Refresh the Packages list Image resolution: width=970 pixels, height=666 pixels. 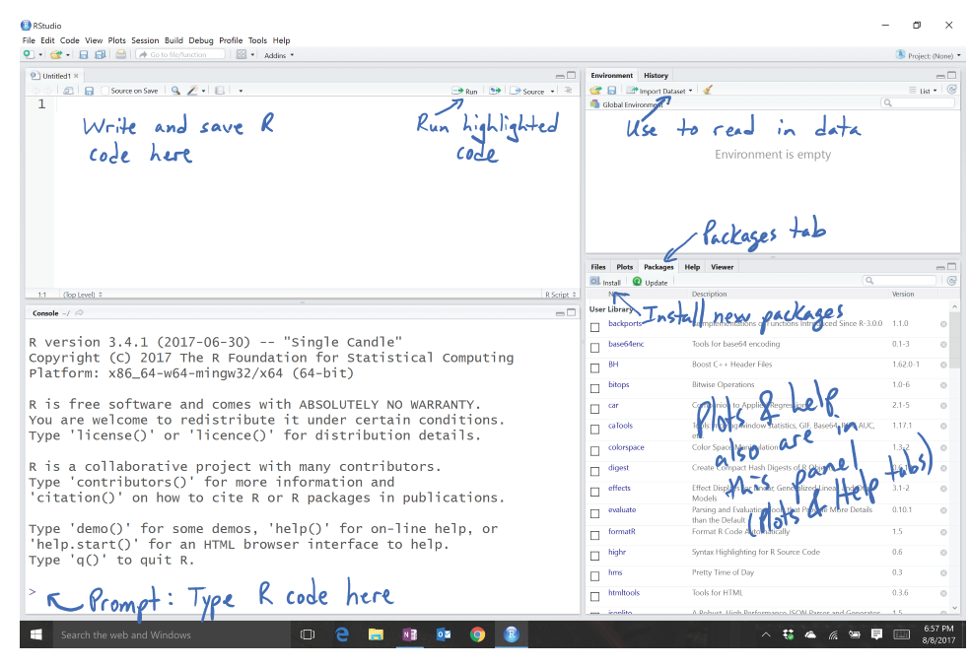coord(951,281)
